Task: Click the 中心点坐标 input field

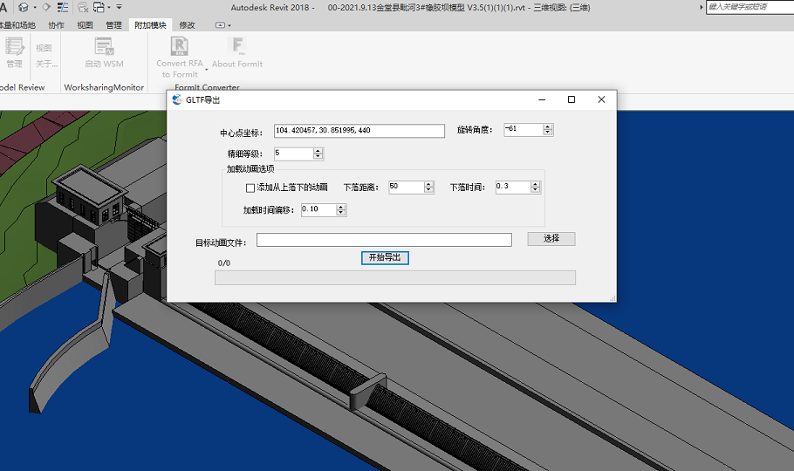Action: point(359,131)
